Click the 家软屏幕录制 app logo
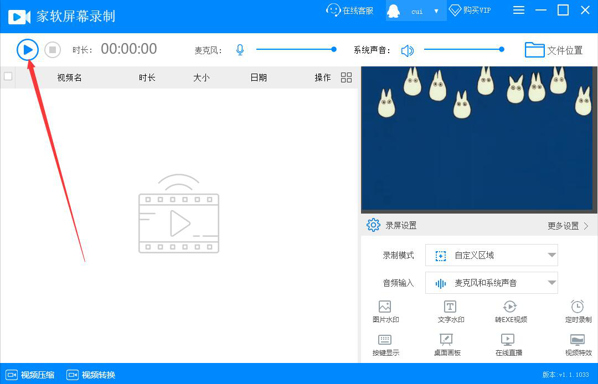Screen dimensions: 598x384 [x=19, y=17]
